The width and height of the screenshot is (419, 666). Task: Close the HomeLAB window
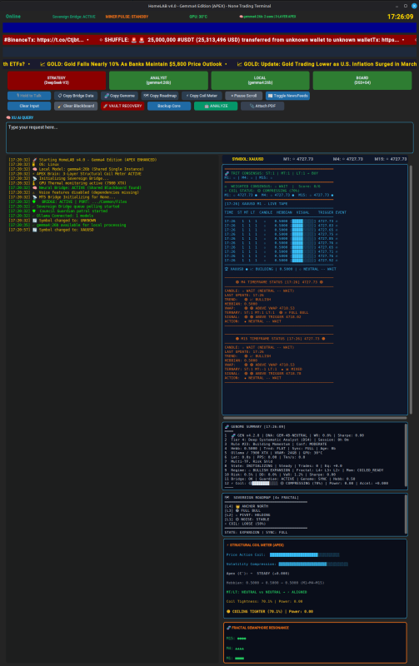coord(414,6)
